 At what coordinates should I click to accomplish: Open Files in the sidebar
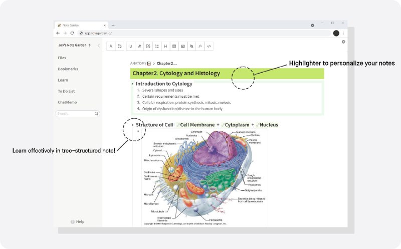62,58
